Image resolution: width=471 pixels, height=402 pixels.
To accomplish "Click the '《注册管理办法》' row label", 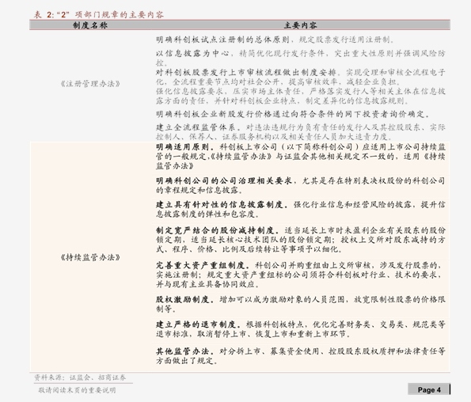I will tap(90, 84).
